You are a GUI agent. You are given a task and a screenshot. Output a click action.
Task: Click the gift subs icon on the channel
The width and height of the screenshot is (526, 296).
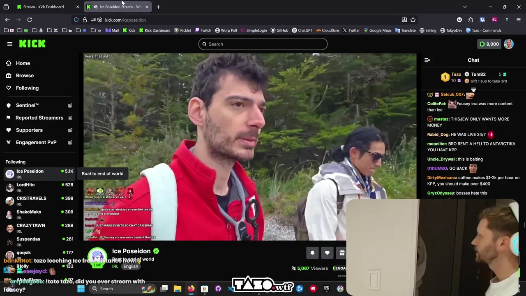[342, 253]
